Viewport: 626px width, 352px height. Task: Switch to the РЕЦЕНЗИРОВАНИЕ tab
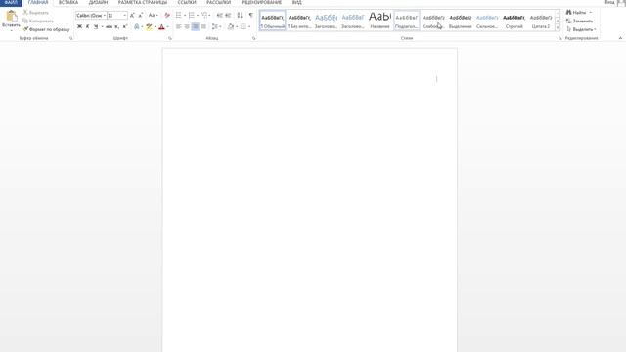261,2
